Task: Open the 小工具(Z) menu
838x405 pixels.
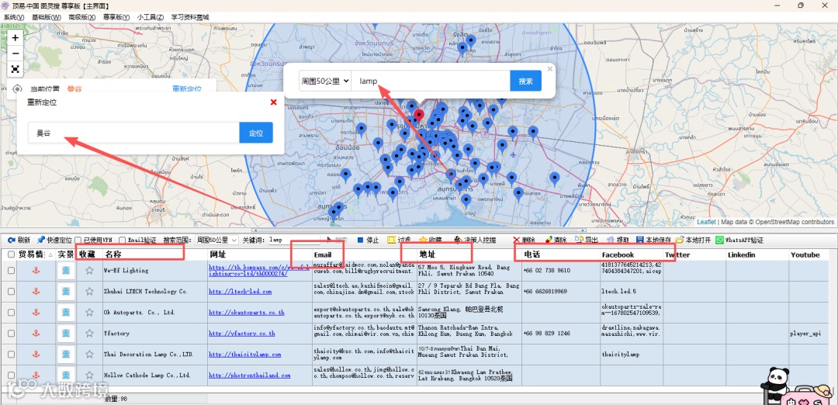Action: (x=151, y=17)
